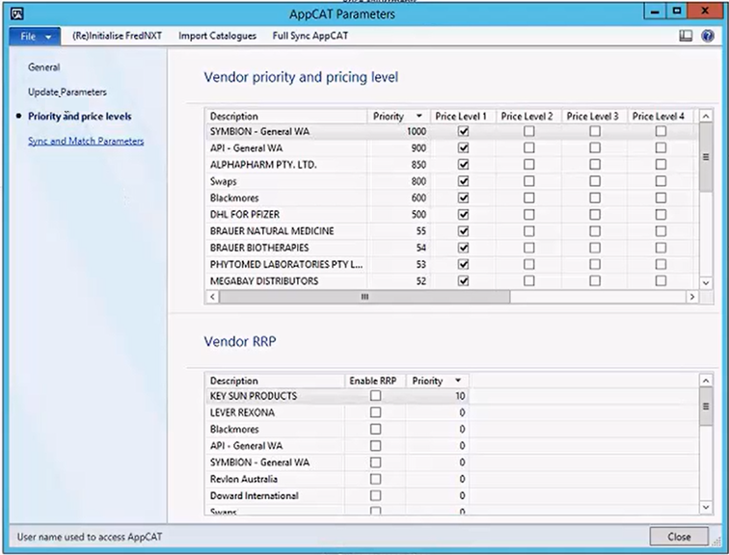Click priority value 55 cell

(398, 231)
